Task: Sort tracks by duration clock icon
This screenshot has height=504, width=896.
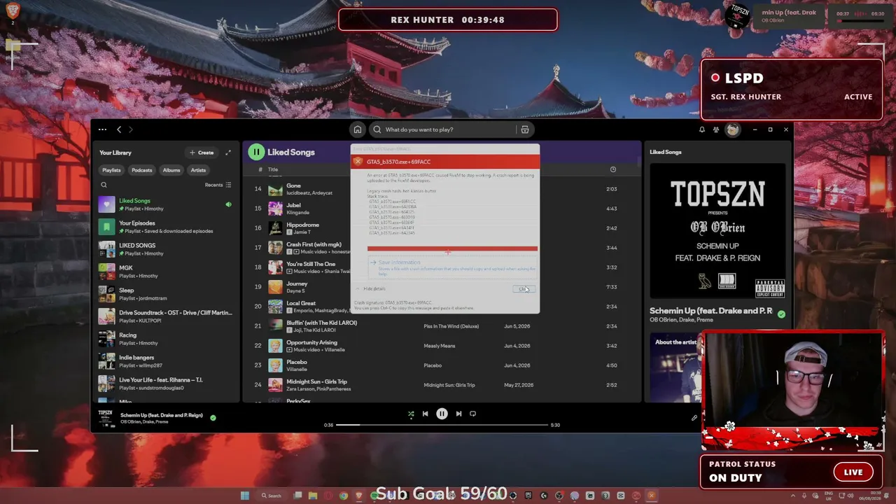Action: [x=612, y=169]
